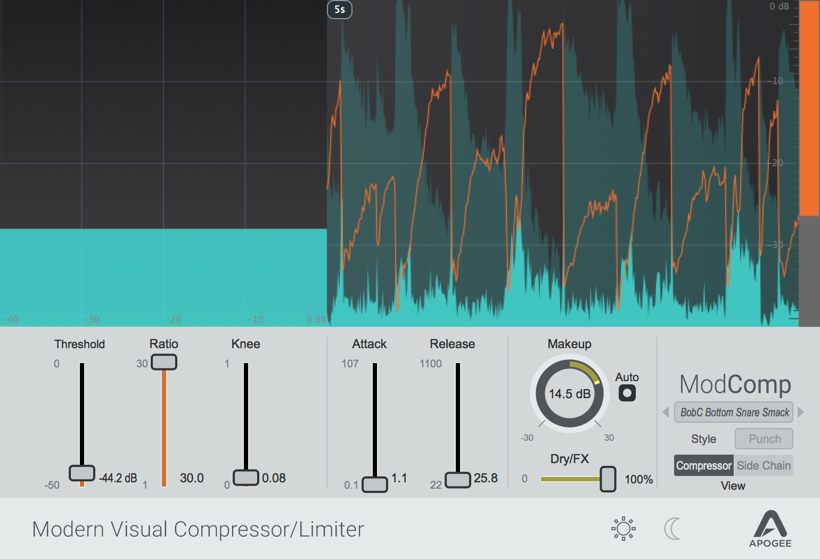
Task: Toggle Auto makeup gain button
Action: pos(627,393)
